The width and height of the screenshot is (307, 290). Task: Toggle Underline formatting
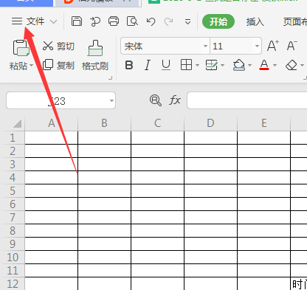pos(166,66)
